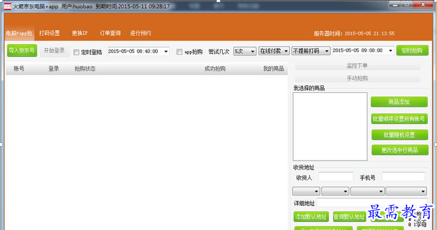Click the 查询默认地址 button
Viewport: 438px width, 230px height.
click(x=349, y=217)
